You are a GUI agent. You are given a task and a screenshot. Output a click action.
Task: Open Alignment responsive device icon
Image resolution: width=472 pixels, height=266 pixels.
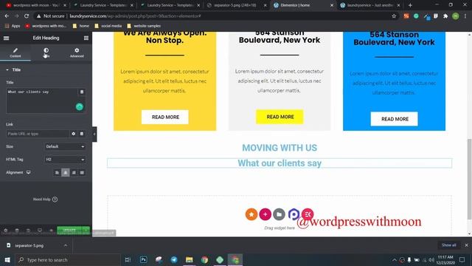[x=28, y=172]
